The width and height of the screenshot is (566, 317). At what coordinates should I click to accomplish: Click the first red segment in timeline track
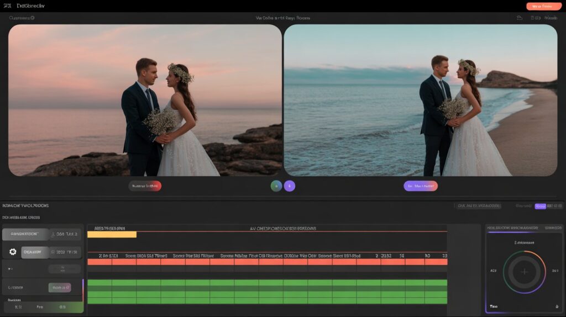tap(99, 262)
